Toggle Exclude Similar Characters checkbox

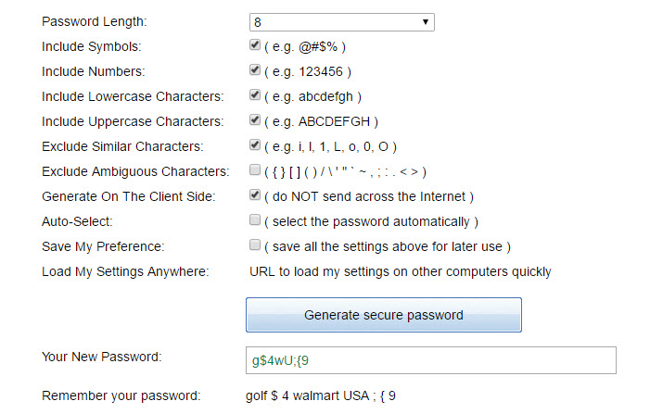255,145
